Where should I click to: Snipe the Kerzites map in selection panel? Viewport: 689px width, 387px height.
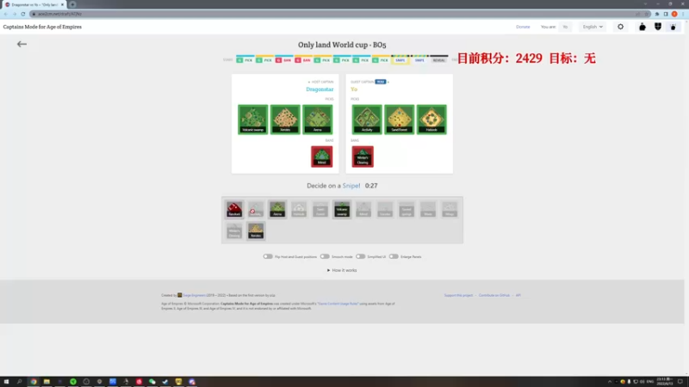point(256,230)
